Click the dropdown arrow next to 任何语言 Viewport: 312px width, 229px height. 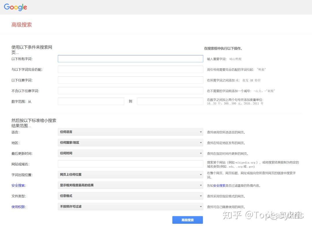(201, 132)
